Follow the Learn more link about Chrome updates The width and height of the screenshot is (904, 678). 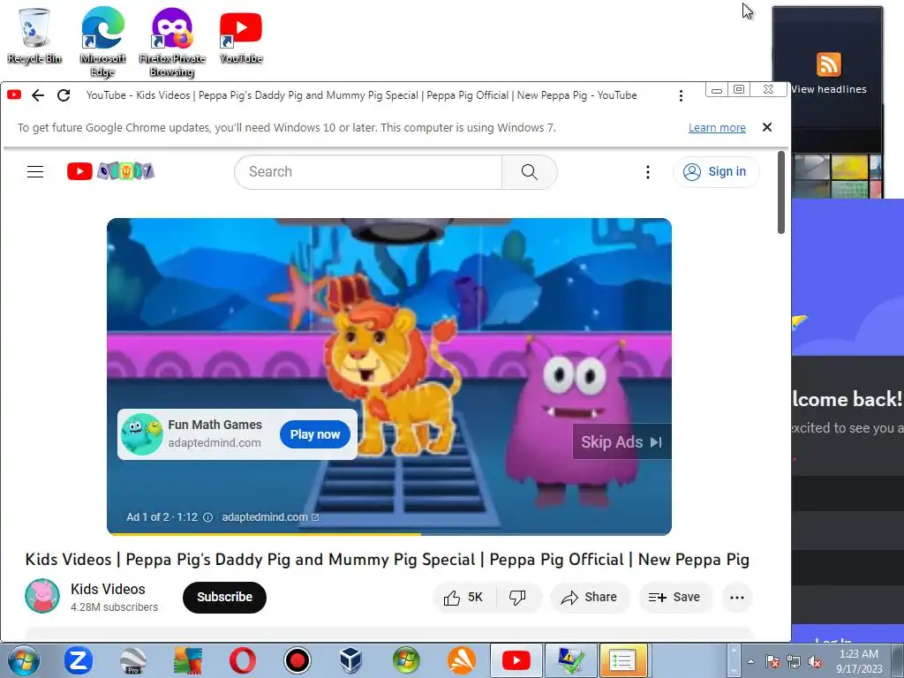[x=717, y=128]
